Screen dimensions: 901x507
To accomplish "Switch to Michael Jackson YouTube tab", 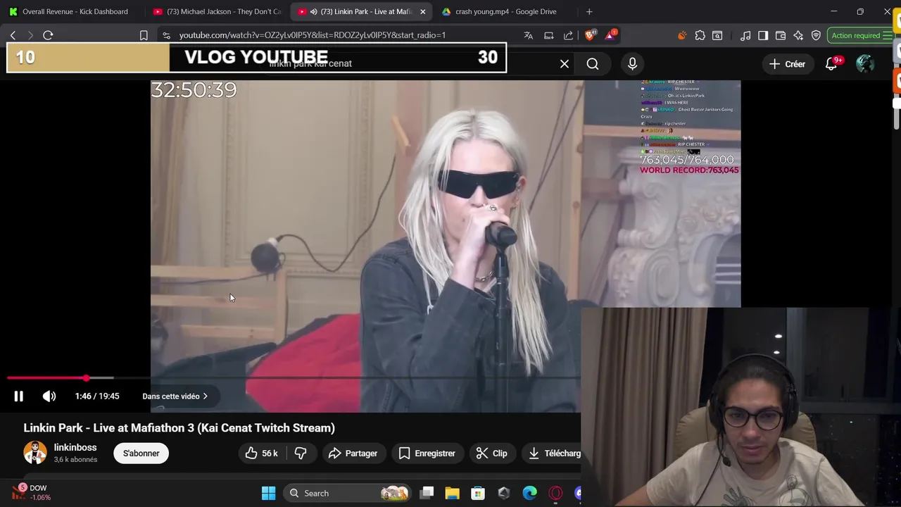I will pos(217,11).
